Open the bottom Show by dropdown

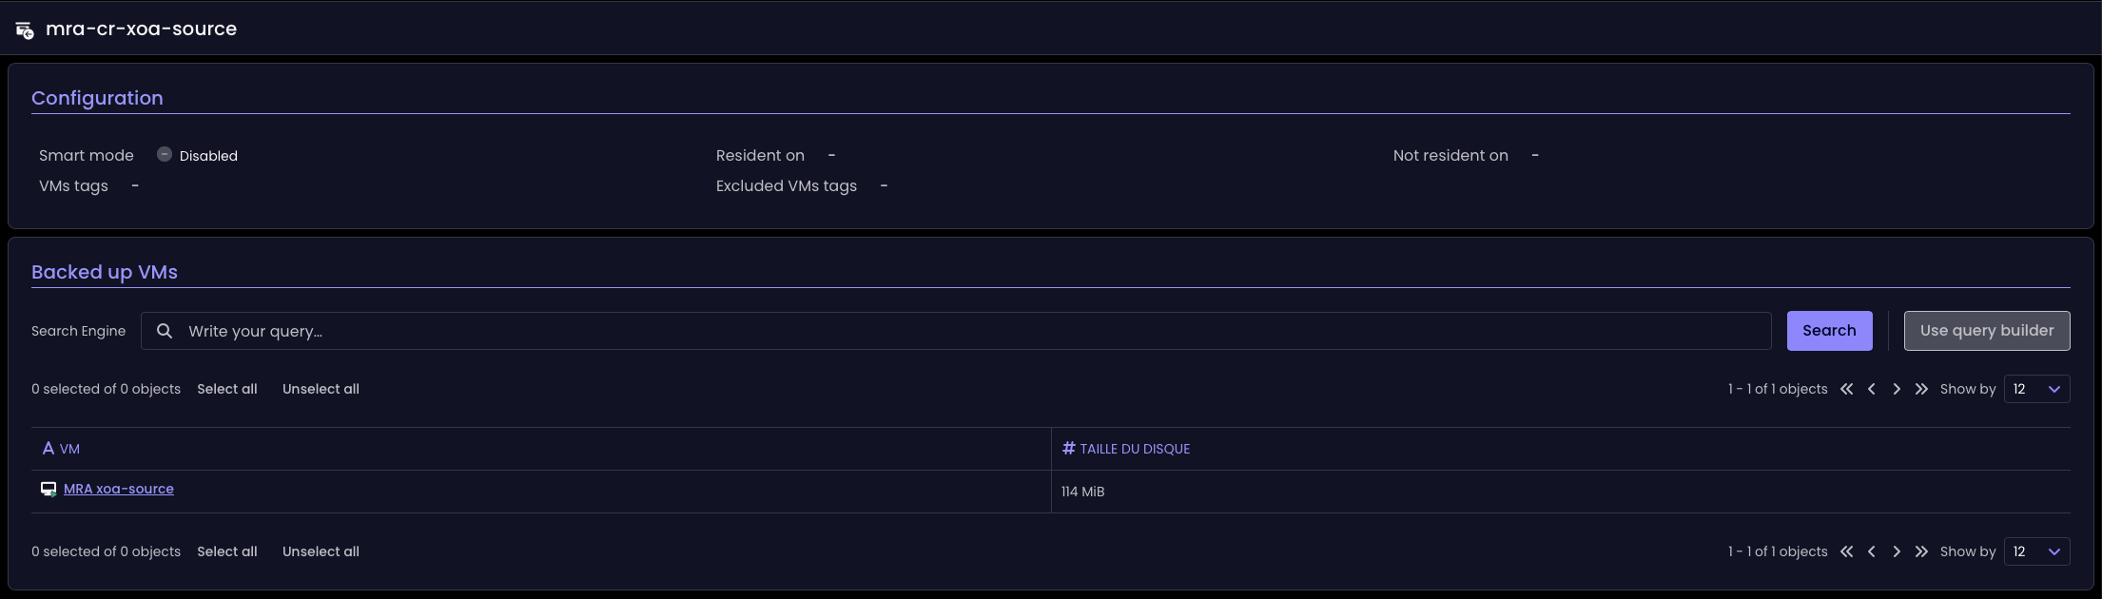click(x=2036, y=551)
